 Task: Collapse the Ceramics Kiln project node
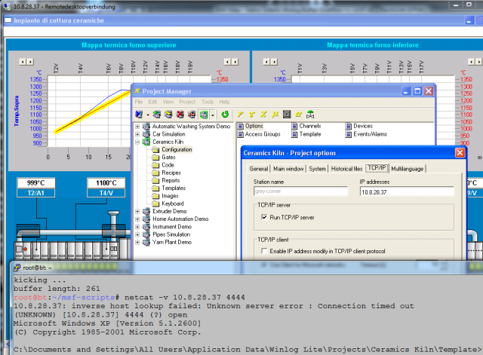click(x=137, y=142)
